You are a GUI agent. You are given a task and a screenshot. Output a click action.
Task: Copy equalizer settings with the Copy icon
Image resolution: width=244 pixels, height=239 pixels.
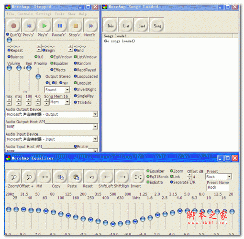click(60, 176)
